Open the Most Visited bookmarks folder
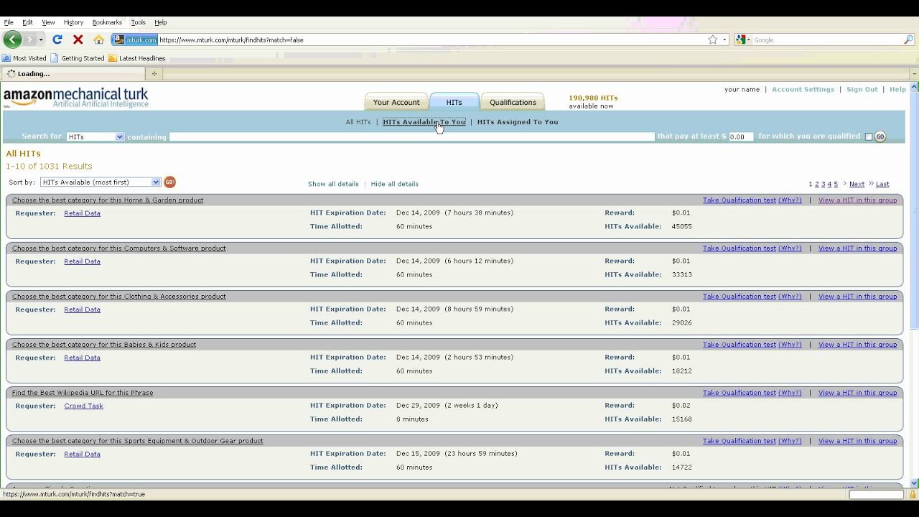 (24, 58)
